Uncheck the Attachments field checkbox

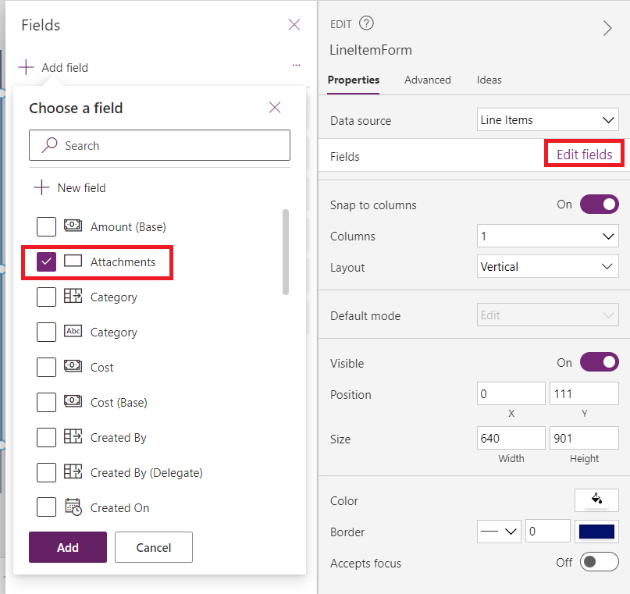pos(47,262)
